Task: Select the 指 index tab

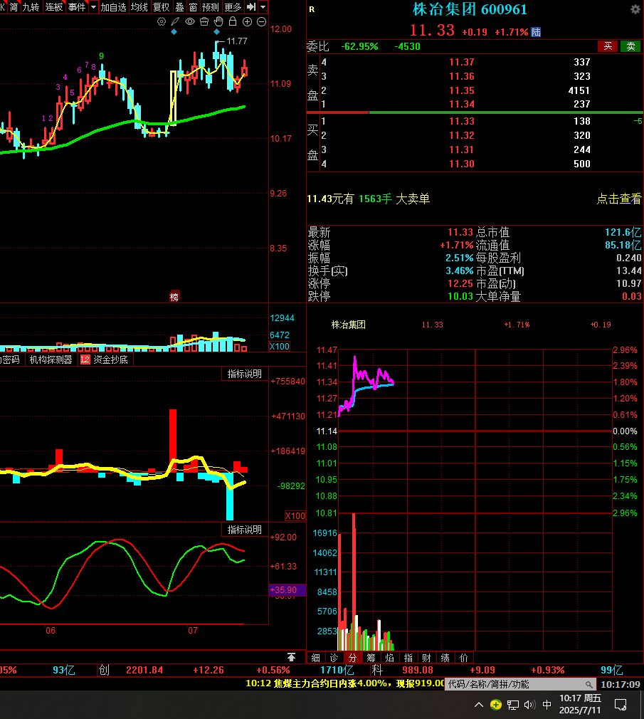Action: click(x=408, y=658)
